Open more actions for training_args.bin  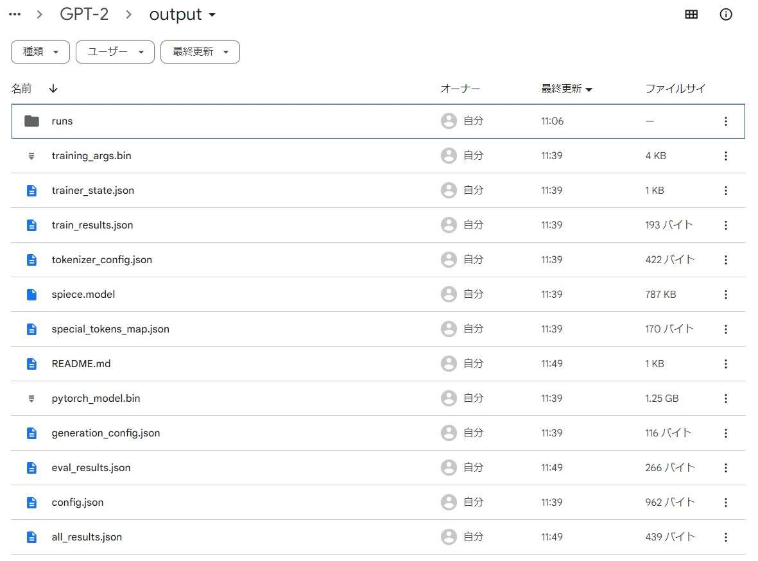pos(726,156)
